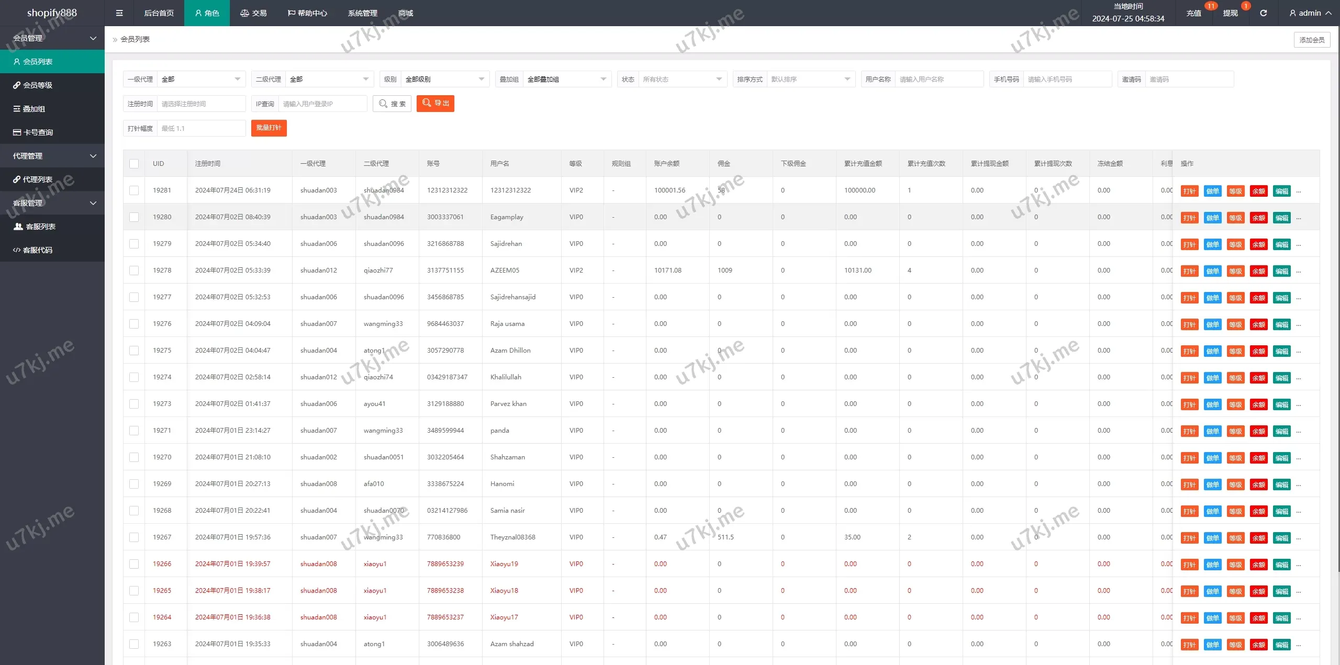Image resolution: width=1340 pixels, height=665 pixels.
Task: Click the 提现 notification item
Action: tap(1231, 13)
